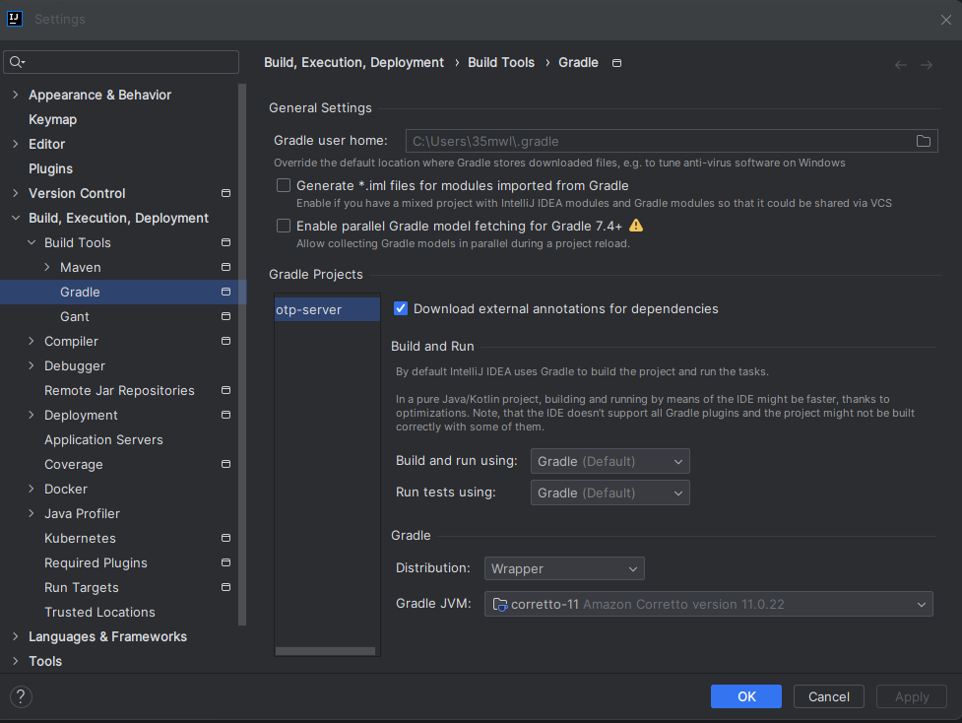Open Build and run using dropdown
Screen dimensions: 962x723
point(609,461)
